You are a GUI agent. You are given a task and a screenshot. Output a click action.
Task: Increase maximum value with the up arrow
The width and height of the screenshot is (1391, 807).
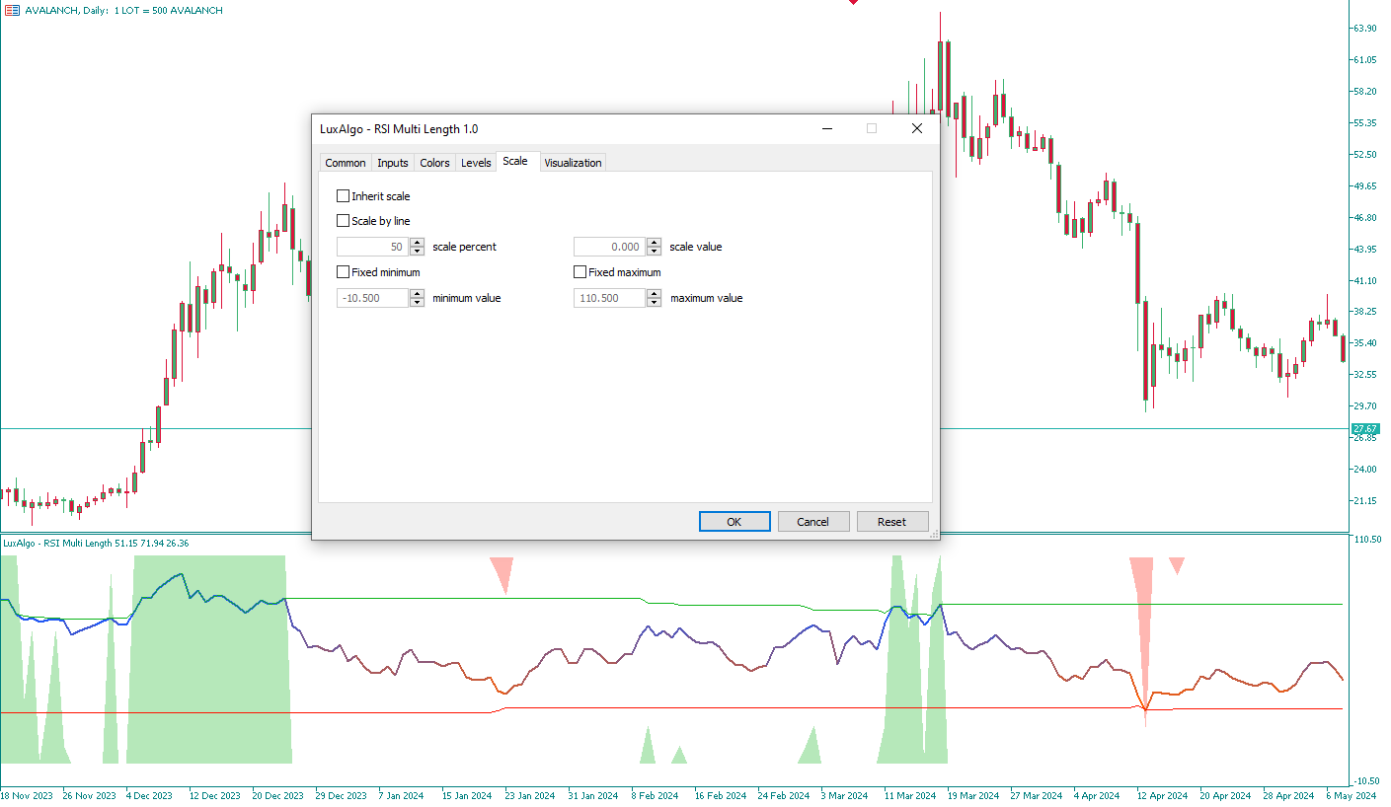(x=655, y=294)
